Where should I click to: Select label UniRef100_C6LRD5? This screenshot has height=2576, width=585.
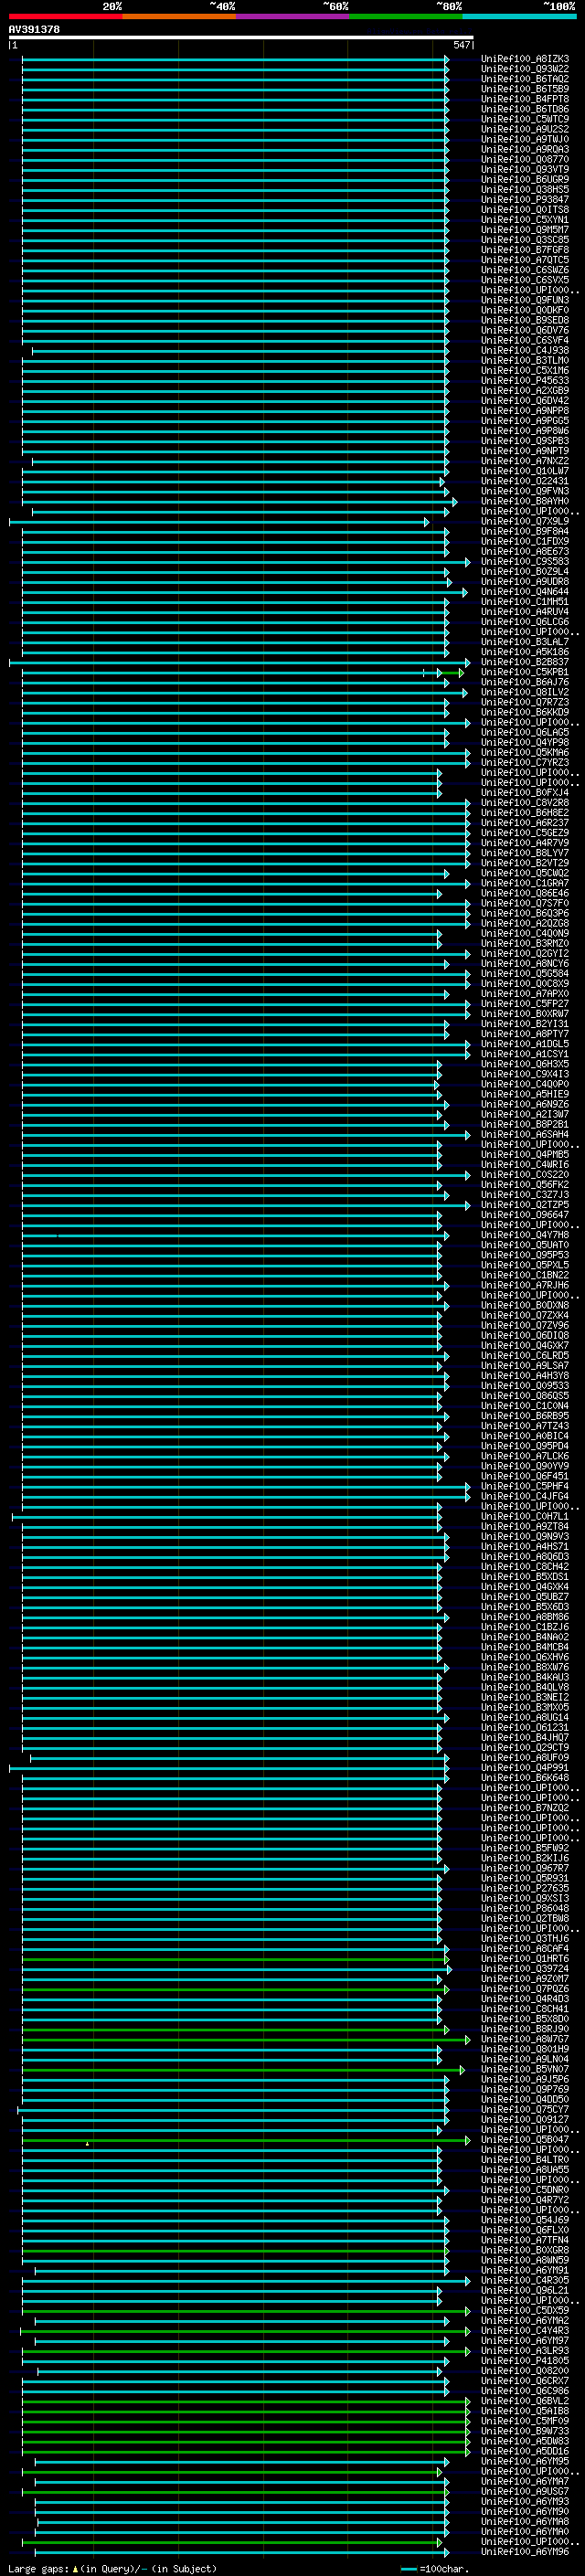[x=525, y=1355]
